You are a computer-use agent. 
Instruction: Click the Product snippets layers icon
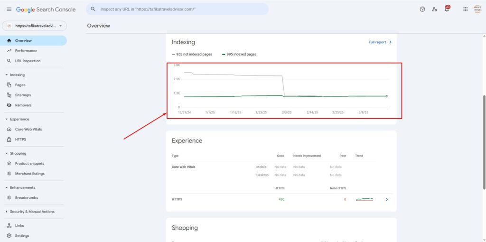(x=9, y=164)
